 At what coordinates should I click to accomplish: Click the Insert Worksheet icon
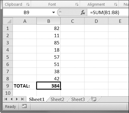click(94, 99)
